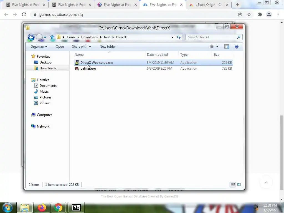Switch to first Five Nights at Freddy's tab
Image resolution: width=284 pixels, height=213 pixels.
tap(26, 5)
